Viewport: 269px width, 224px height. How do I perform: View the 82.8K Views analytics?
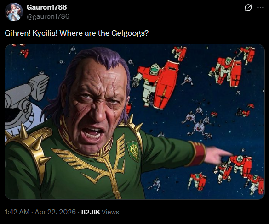[100, 212]
